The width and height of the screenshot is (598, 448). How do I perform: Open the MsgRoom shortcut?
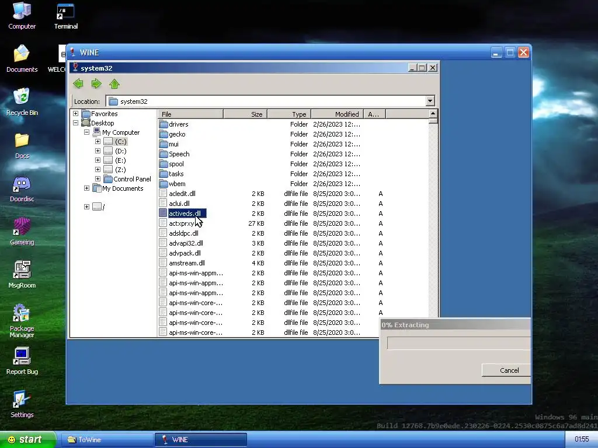[22, 275]
